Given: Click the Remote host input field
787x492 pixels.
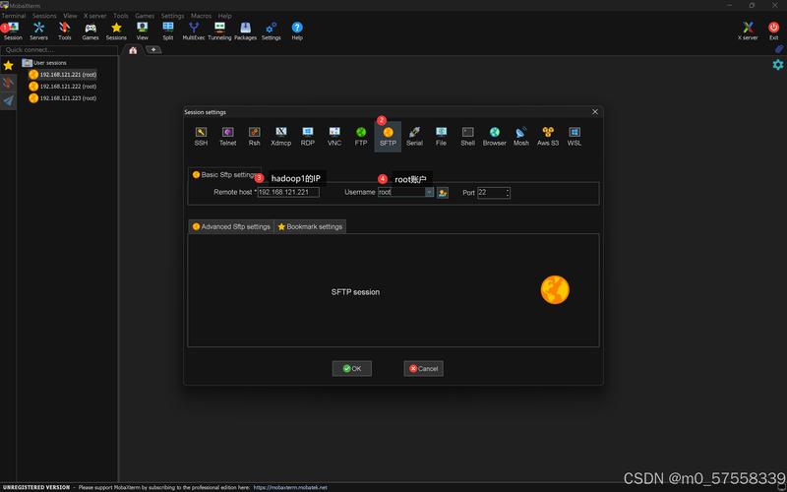Looking at the screenshot, I should pyautogui.click(x=288, y=192).
